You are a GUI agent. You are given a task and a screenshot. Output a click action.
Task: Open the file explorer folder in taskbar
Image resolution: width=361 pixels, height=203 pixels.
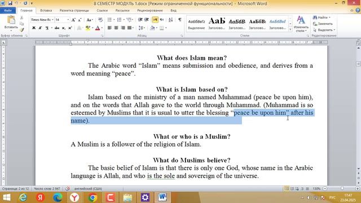click(127, 197)
